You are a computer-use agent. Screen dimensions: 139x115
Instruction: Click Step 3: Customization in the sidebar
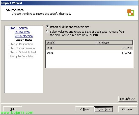23,48
